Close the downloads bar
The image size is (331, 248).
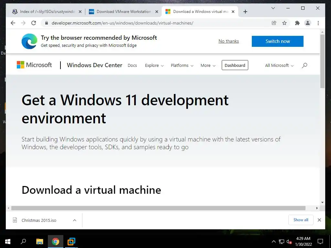click(x=319, y=220)
